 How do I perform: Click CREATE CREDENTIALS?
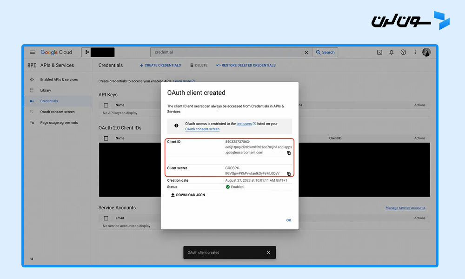coord(160,65)
